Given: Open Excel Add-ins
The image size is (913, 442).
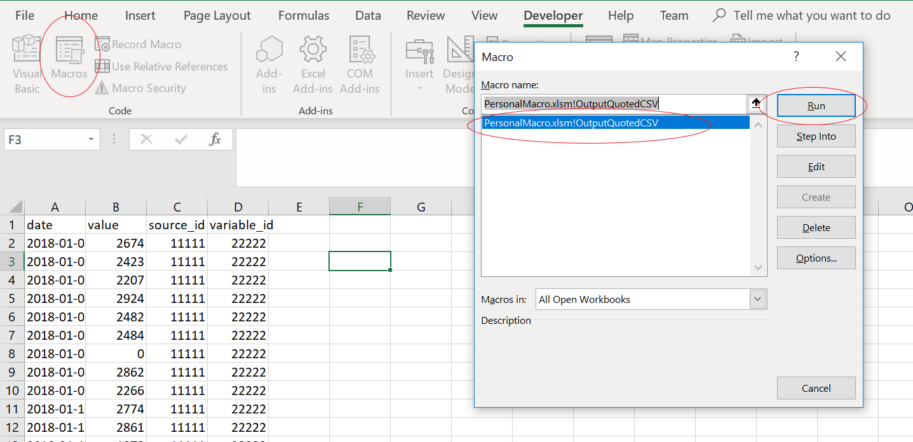Looking at the screenshot, I should (x=313, y=64).
